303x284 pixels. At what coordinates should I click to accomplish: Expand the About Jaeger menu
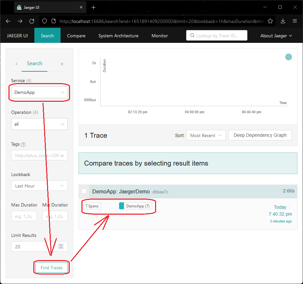click(x=276, y=36)
